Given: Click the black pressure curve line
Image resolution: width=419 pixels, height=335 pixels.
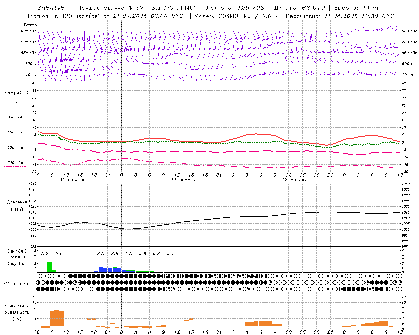Looking at the screenshot, I should pos(219,218).
